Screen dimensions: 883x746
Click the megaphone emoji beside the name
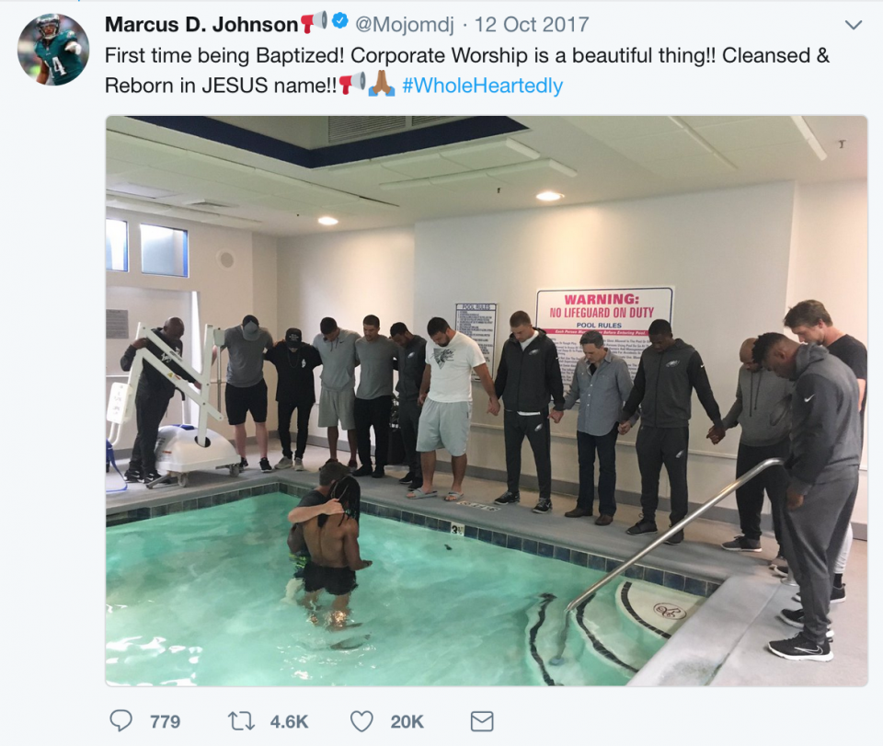(314, 22)
